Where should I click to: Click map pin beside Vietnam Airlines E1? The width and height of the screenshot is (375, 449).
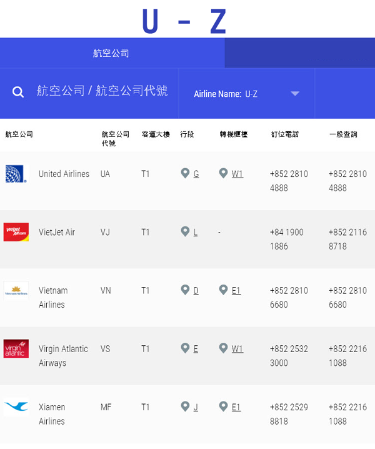[223, 290]
